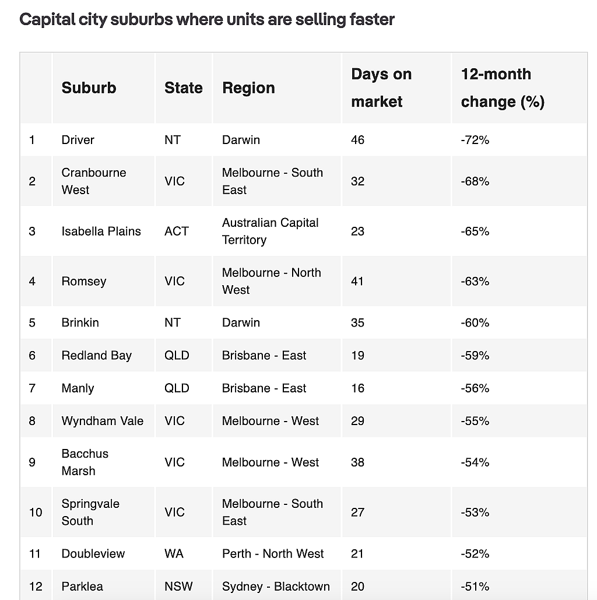The image size is (597, 600).
Task: Click the Isabella Plains cell
Action: (x=103, y=231)
